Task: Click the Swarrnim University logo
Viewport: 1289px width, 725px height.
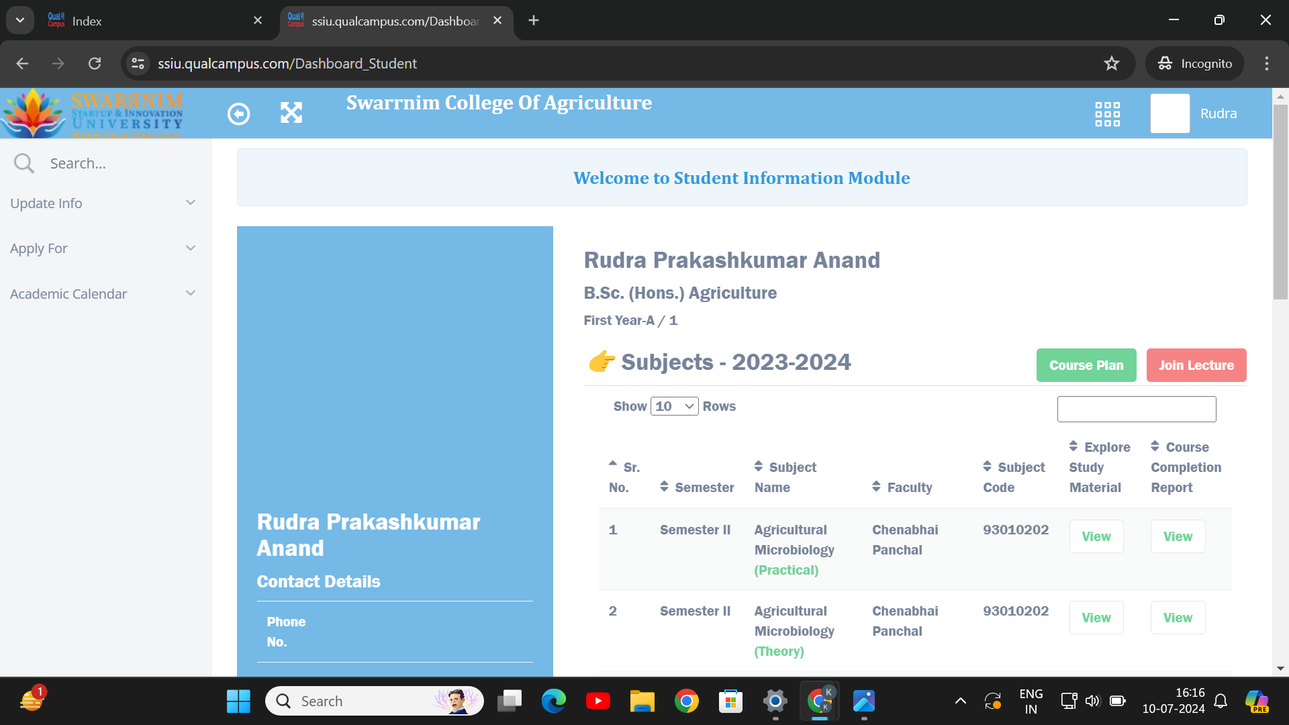Action: click(x=93, y=113)
